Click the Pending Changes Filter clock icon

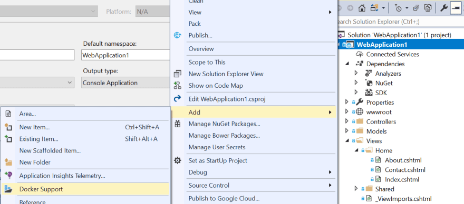click(398, 8)
